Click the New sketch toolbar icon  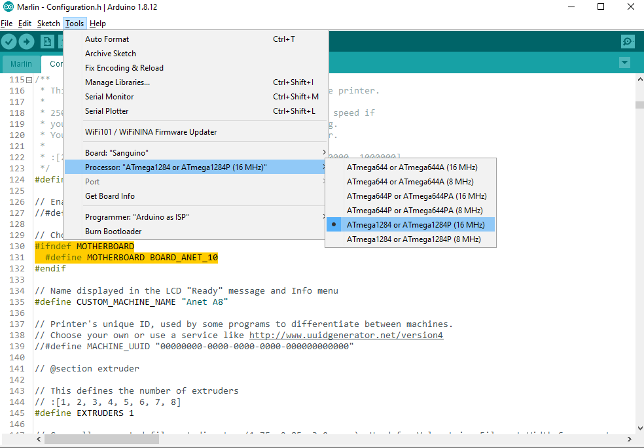(x=47, y=41)
